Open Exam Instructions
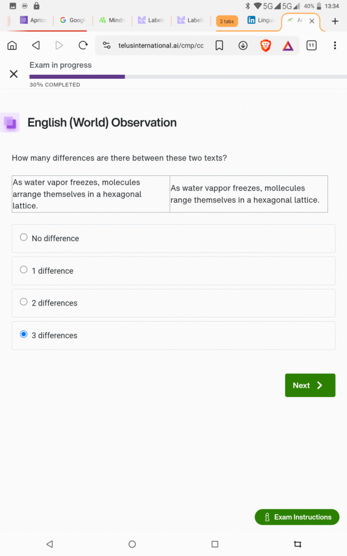Screen dimensions: 347x556 click(x=297, y=517)
